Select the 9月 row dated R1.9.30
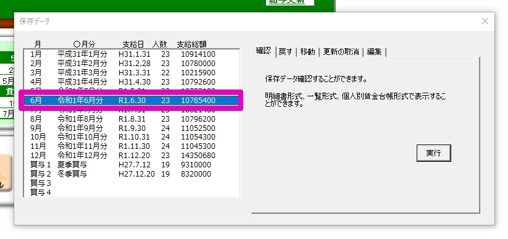Viewport: 508px width, 239px height. tap(131, 128)
